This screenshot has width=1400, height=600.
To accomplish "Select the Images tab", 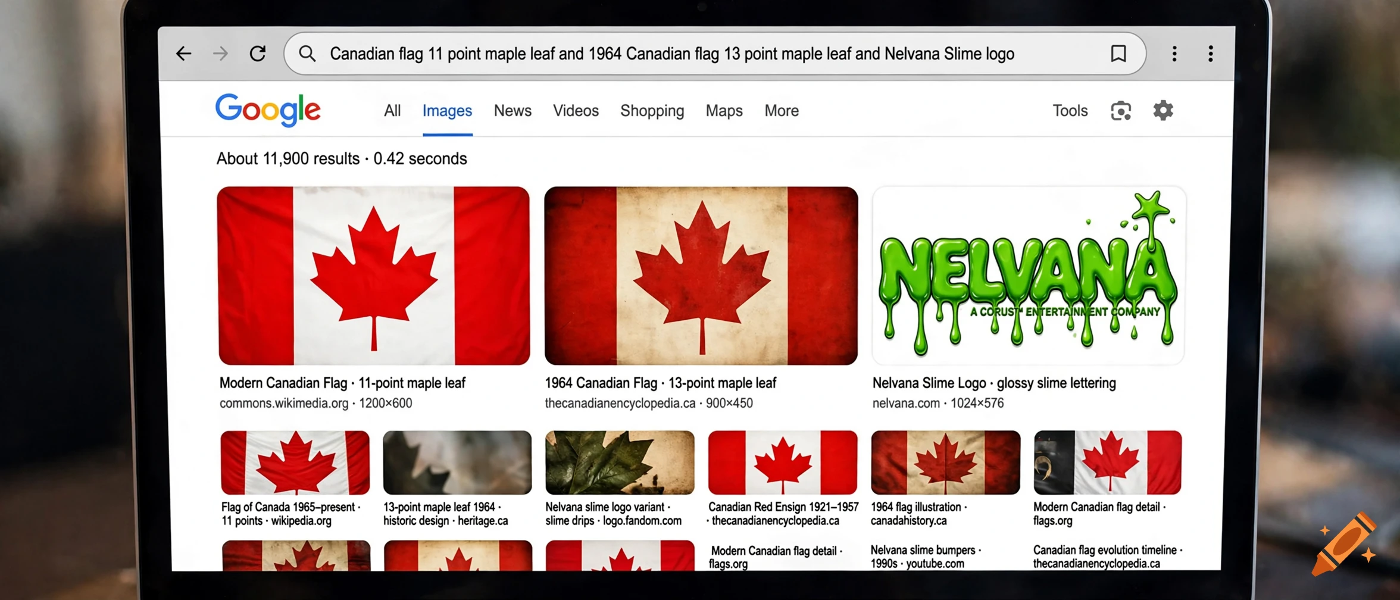I will coord(447,111).
